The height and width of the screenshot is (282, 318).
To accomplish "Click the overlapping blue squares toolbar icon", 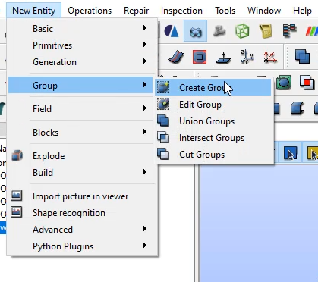I will click(303, 57).
